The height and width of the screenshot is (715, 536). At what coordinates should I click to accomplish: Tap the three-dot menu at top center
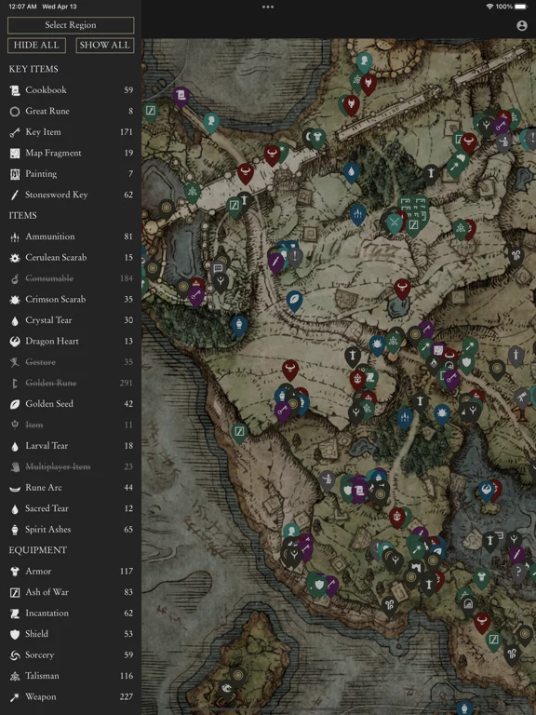click(x=268, y=7)
